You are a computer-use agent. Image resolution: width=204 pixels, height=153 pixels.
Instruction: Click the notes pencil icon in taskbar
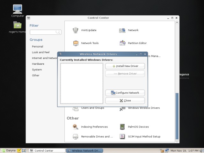(x=19, y=150)
